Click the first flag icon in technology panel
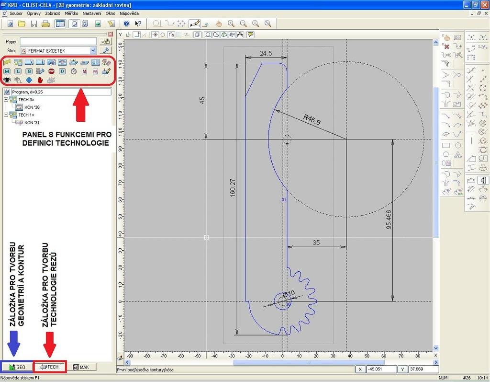The height and width of the screenshot is (382, 490). 7,62
